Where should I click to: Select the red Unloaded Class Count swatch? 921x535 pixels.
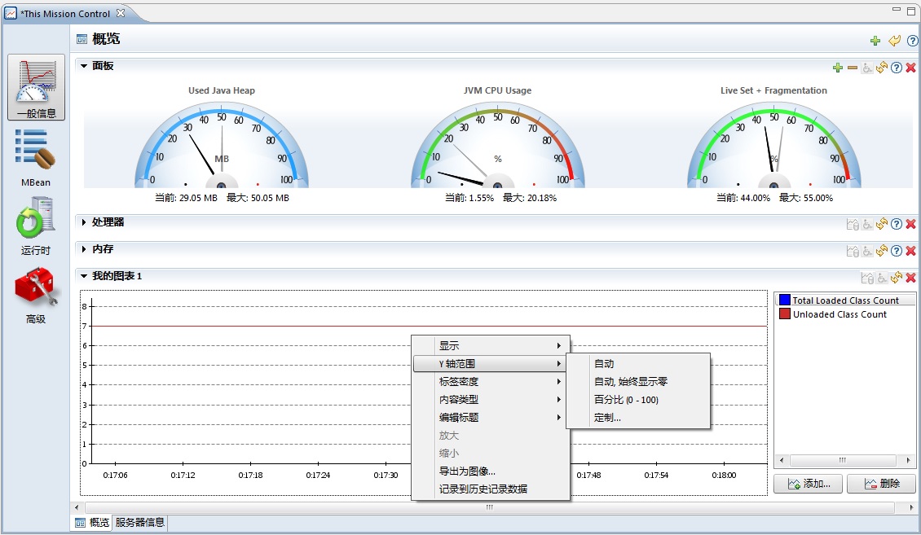(x=784, y=314)
